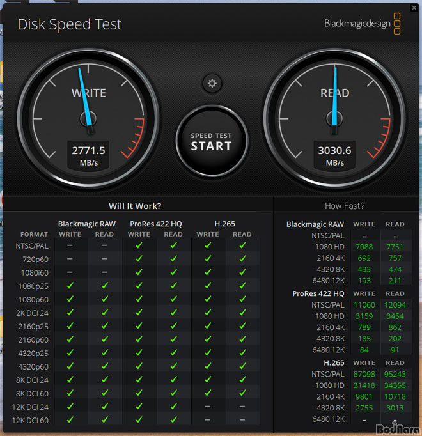Click Blackmagic RAW 6480 12K write value 193
422x436 pixels.
click(x=364, y=281)
